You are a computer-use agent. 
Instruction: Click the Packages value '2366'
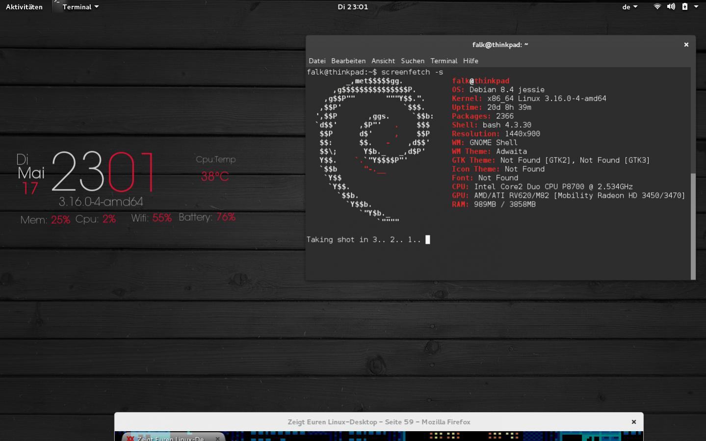505,116
